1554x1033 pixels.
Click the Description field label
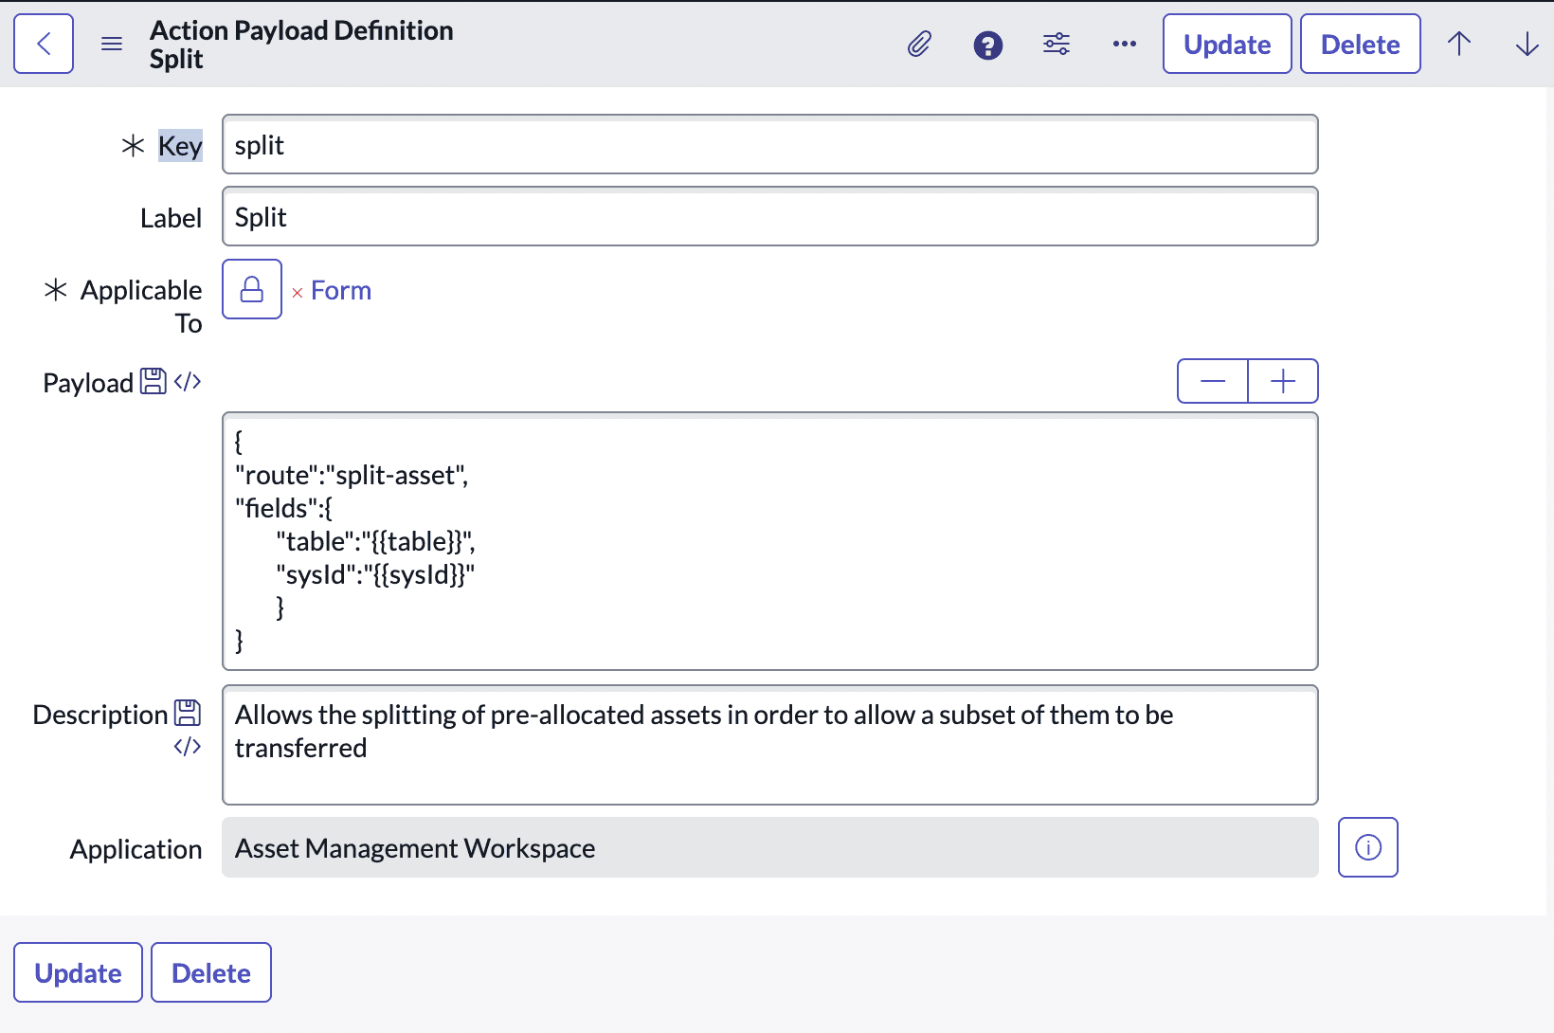click(x=100, y=715)
